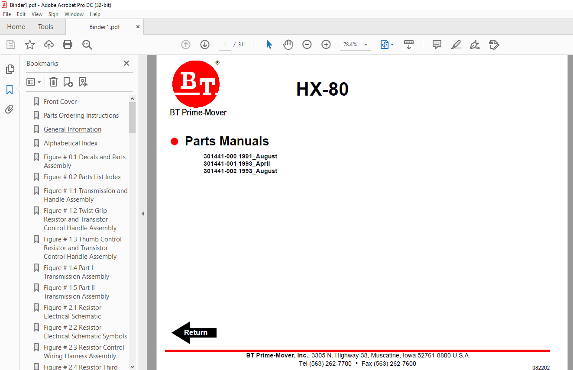Open the View menu
573x370 pixels.
pyautogui.click(x=37, y=14)
